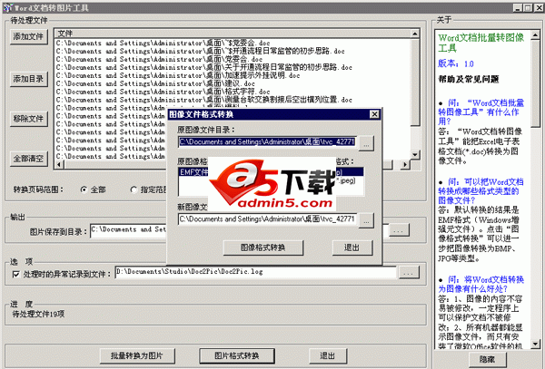The width and height of the screenshot is (545, 369).
Task: Click the 添加文件 button
Action: pos(28,36)
